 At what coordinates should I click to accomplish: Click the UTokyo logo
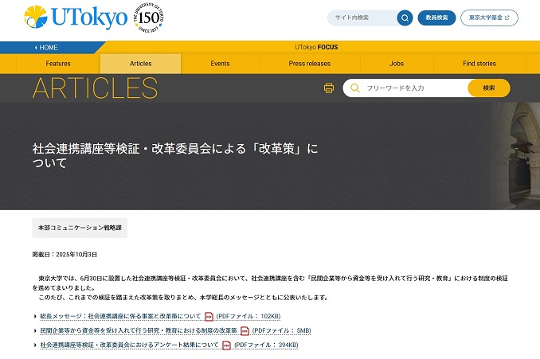[76, 18]
